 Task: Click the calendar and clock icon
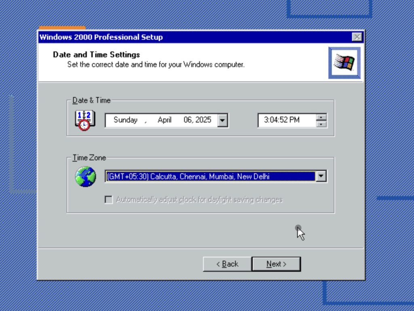pos(85,120)
